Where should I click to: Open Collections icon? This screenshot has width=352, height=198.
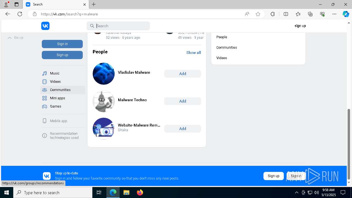pos(310,14)
